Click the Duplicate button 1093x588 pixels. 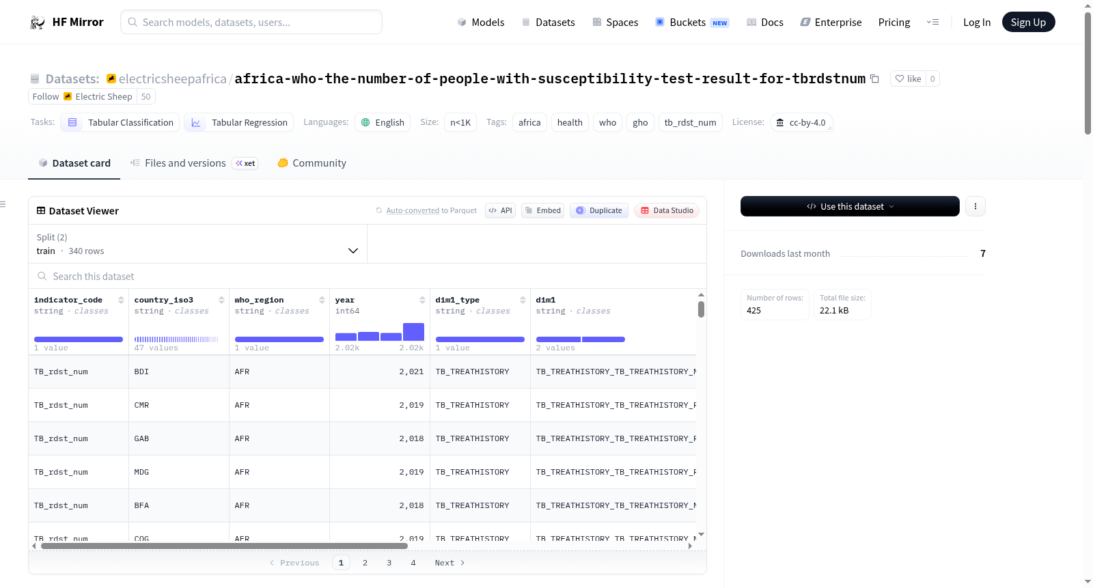point(599,210)
